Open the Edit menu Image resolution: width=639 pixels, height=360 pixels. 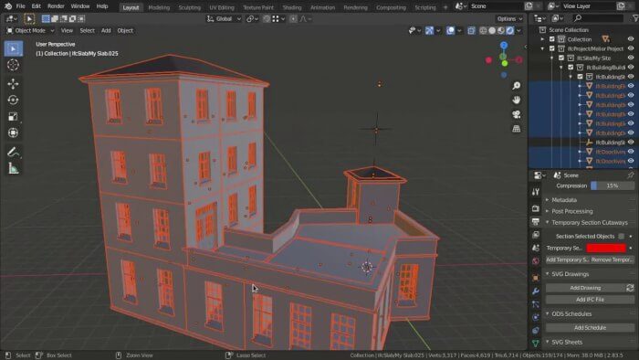click(36, 6)
